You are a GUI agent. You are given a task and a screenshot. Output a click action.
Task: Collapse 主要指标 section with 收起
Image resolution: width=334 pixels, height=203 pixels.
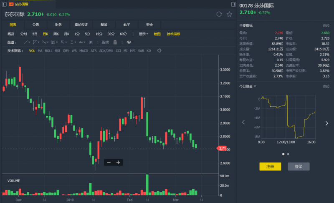[326, 25]
